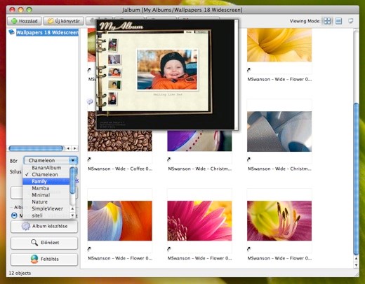Click the Előnézet preview button
Viewport: 365px width, 284px height.
(x=44, y=243)
